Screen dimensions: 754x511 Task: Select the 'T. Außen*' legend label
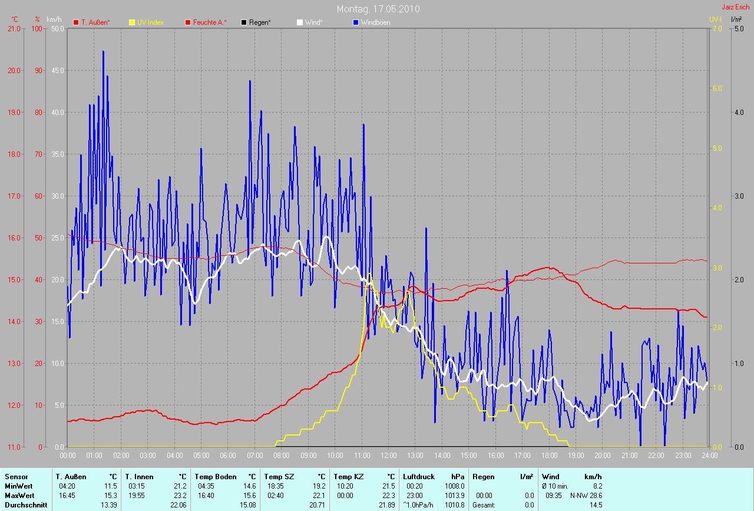95,22
